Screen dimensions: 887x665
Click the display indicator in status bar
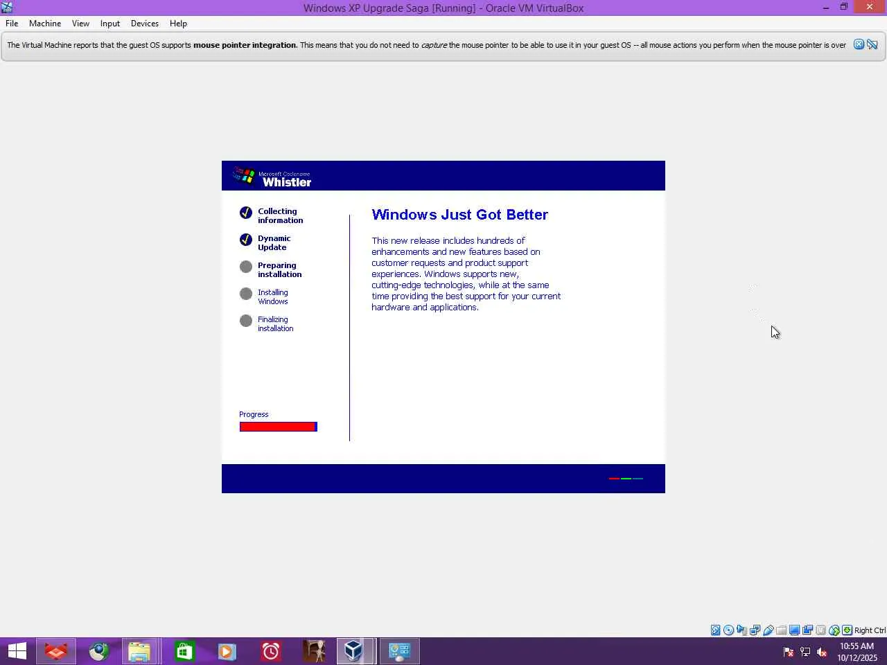pos(795,630)
